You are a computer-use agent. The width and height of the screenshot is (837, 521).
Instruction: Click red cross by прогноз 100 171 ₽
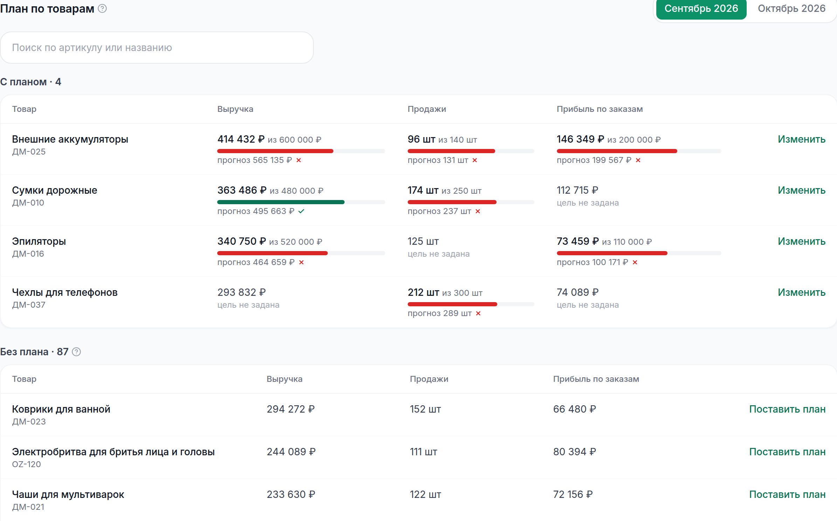coord(635,262)
